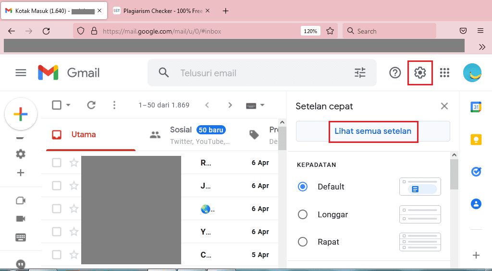Click the Default density preview thumbnail
This screenshot has width=492, height=271.
point(420,187)
